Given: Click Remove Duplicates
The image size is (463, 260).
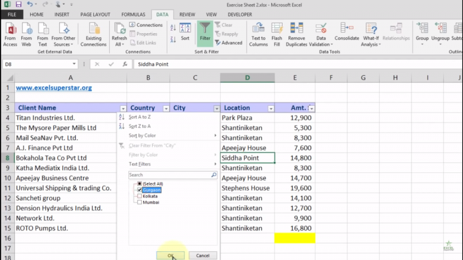Looking at the screenshot, I should coord(296,34).
